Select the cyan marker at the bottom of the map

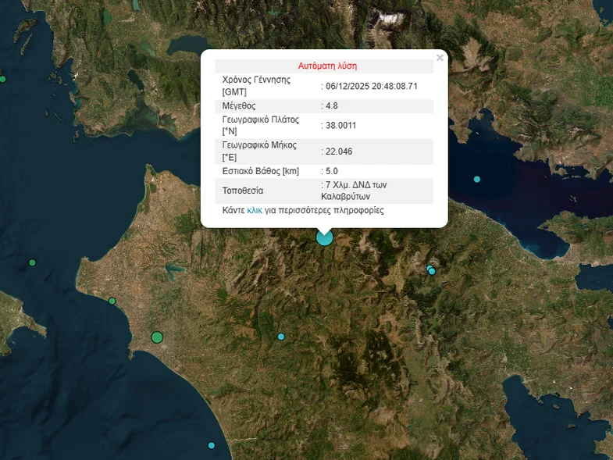click(x=211, y=445)
